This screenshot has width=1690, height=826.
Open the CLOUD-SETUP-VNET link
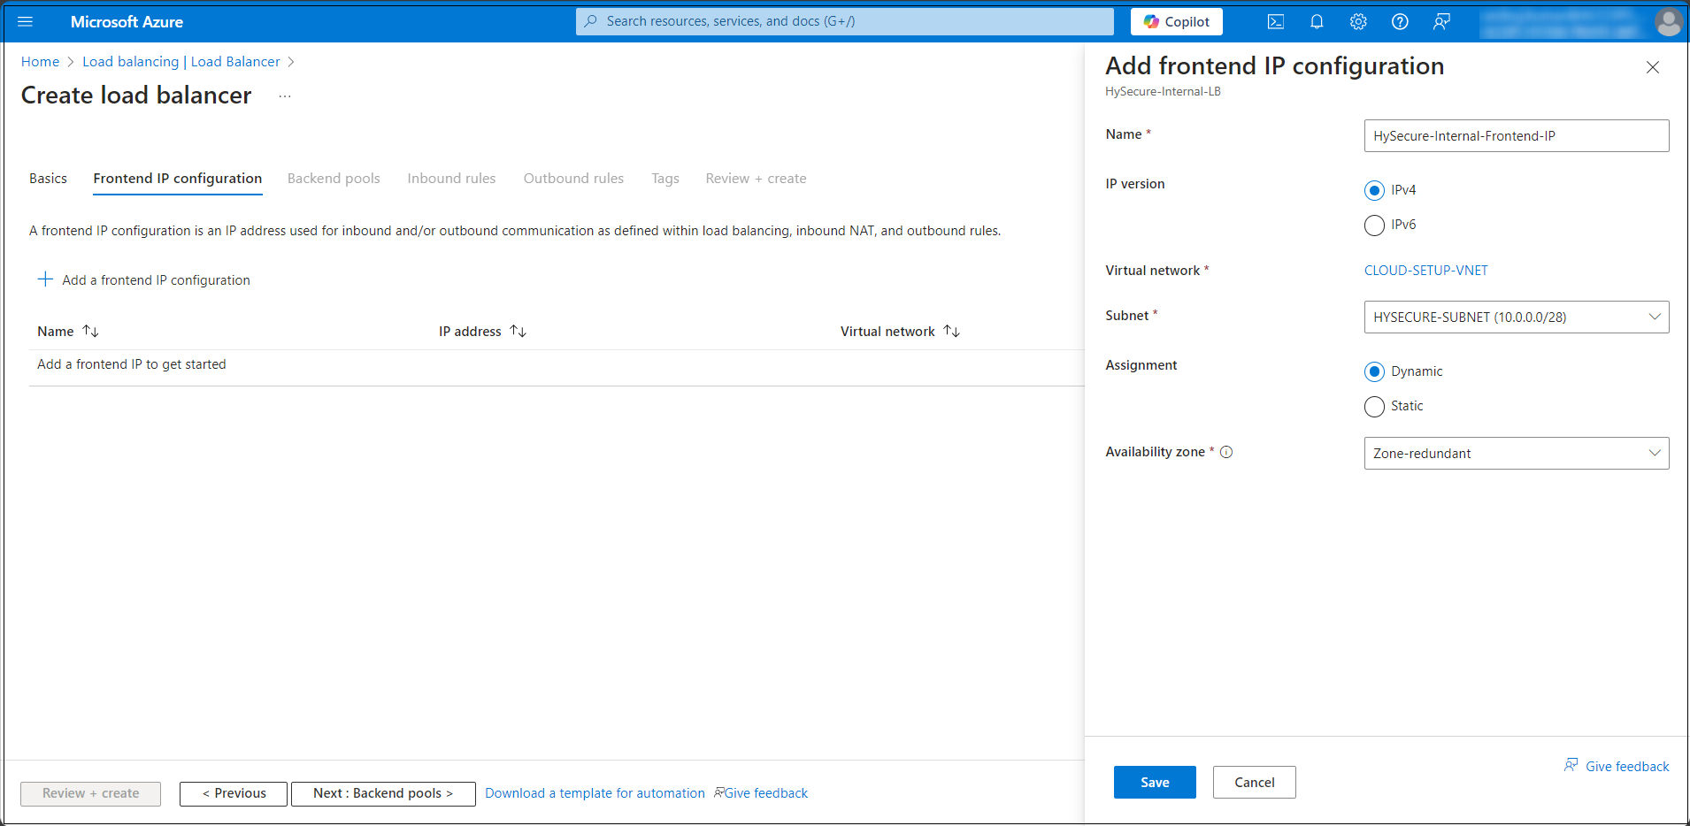[x=1425, y=271]
